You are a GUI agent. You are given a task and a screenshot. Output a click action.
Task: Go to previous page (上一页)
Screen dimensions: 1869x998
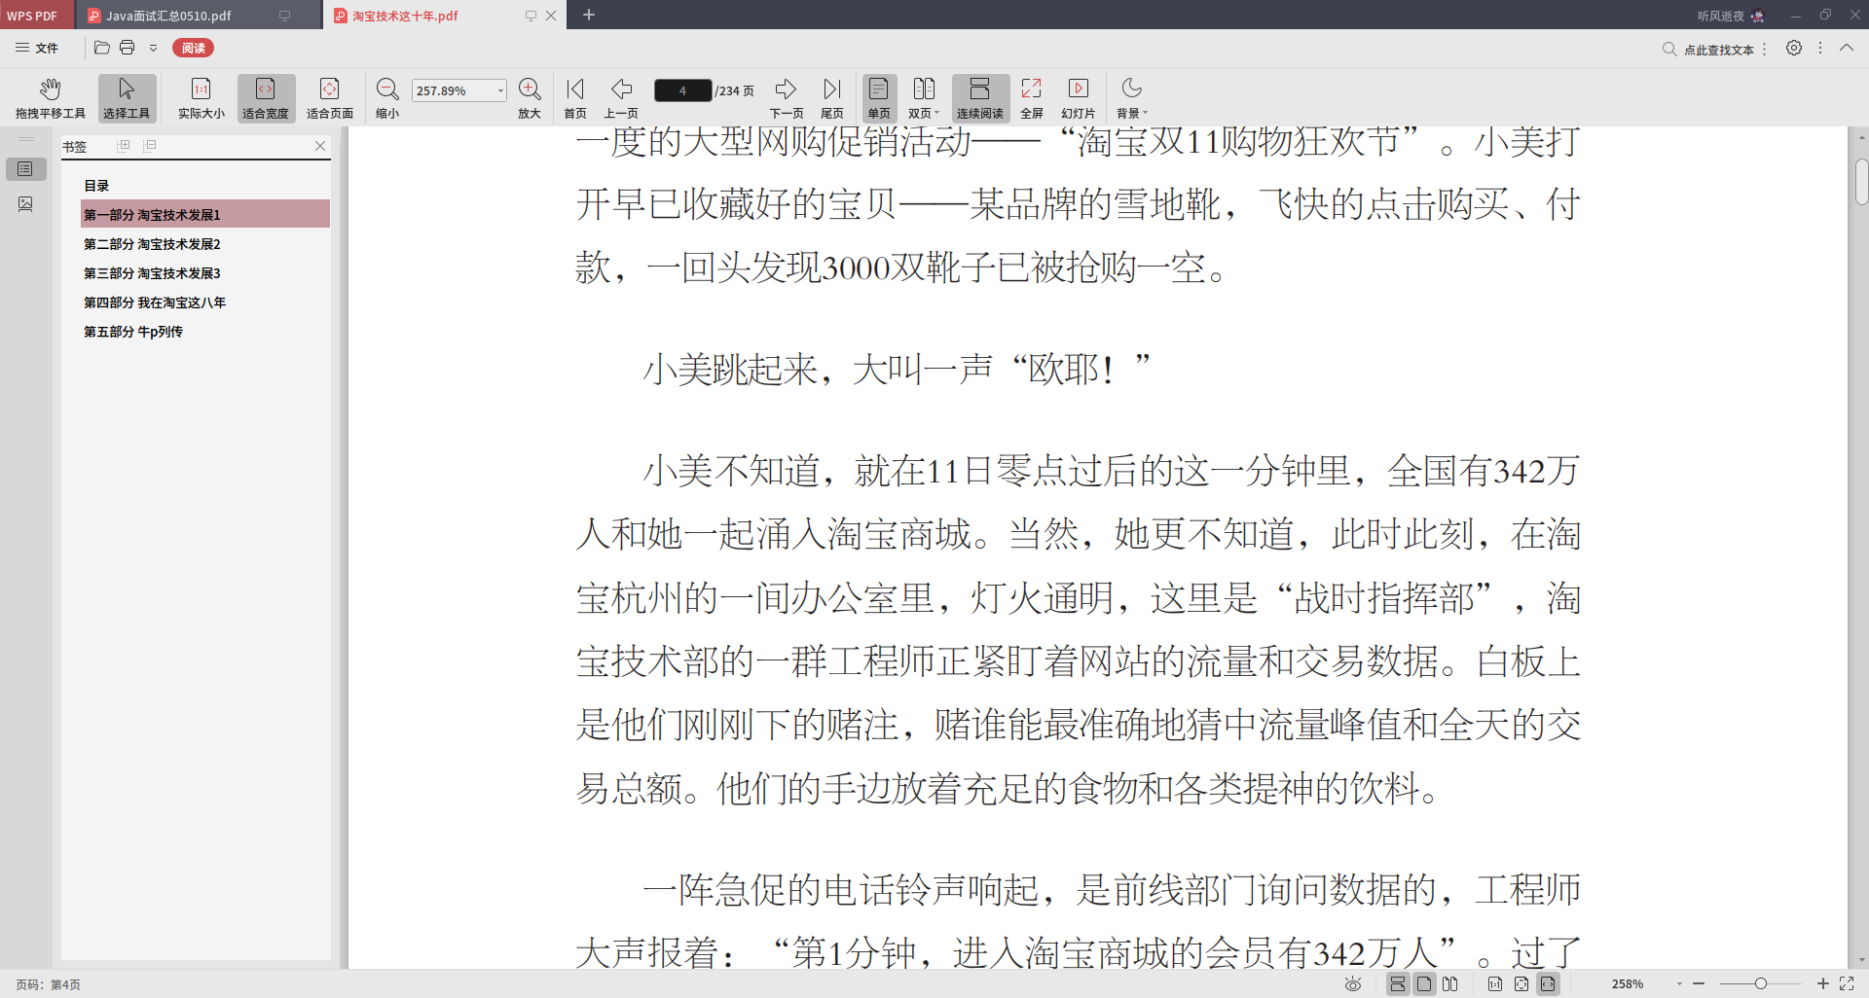[x=621, y=98]
